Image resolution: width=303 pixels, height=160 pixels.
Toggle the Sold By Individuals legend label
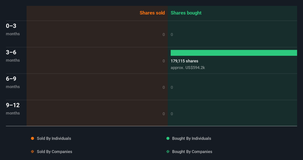tap(54, 138)
